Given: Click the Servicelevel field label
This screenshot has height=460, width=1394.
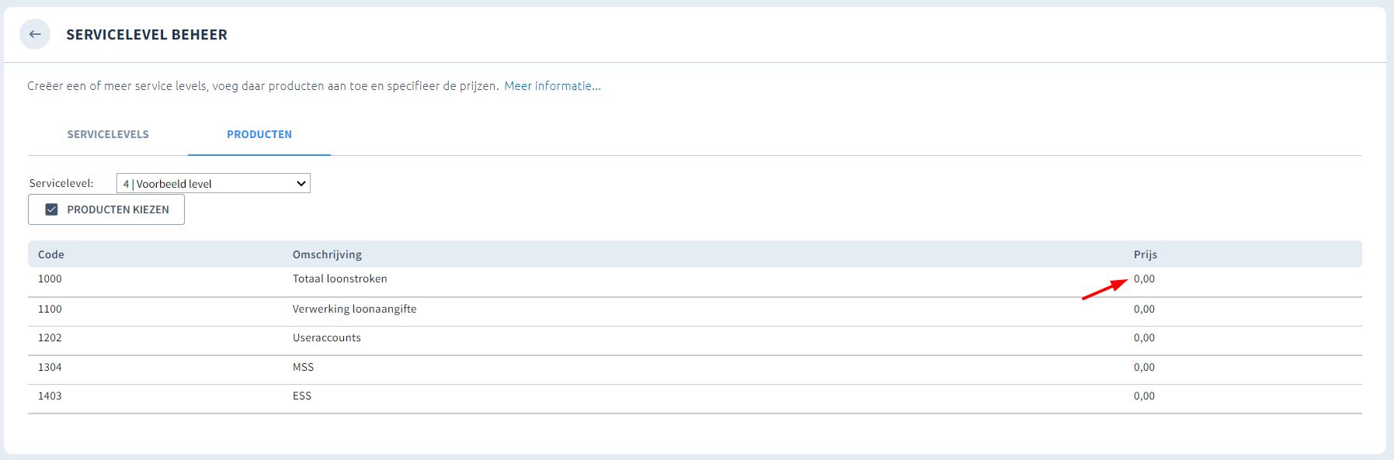Looking at the screenshot, I should click(61, 183).
